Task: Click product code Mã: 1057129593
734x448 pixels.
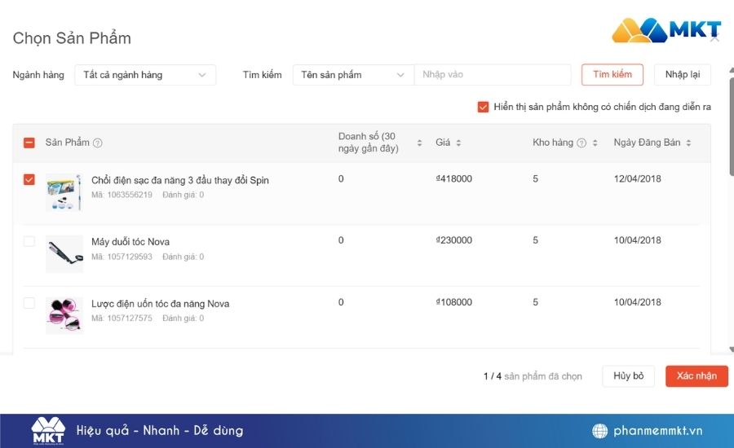Action: (x=122, y=257)
